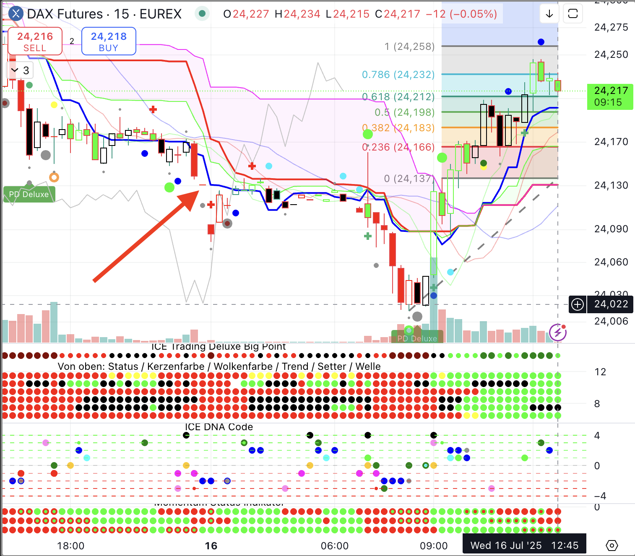Screen dimensions: 635x556
Task: Select the ICE DNA Code pane title
Action: click(x=219, y=427)
